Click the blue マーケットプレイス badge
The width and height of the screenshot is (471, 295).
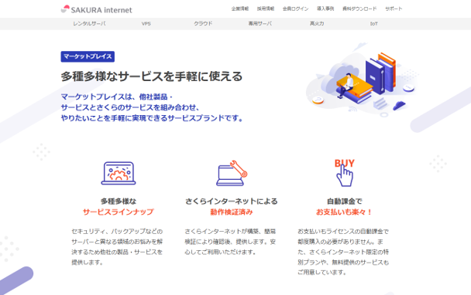tap(88, 56)
